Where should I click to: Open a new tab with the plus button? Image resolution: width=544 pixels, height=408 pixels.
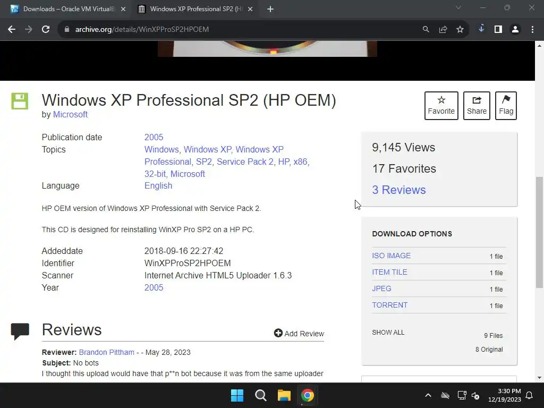pos(270,9)
